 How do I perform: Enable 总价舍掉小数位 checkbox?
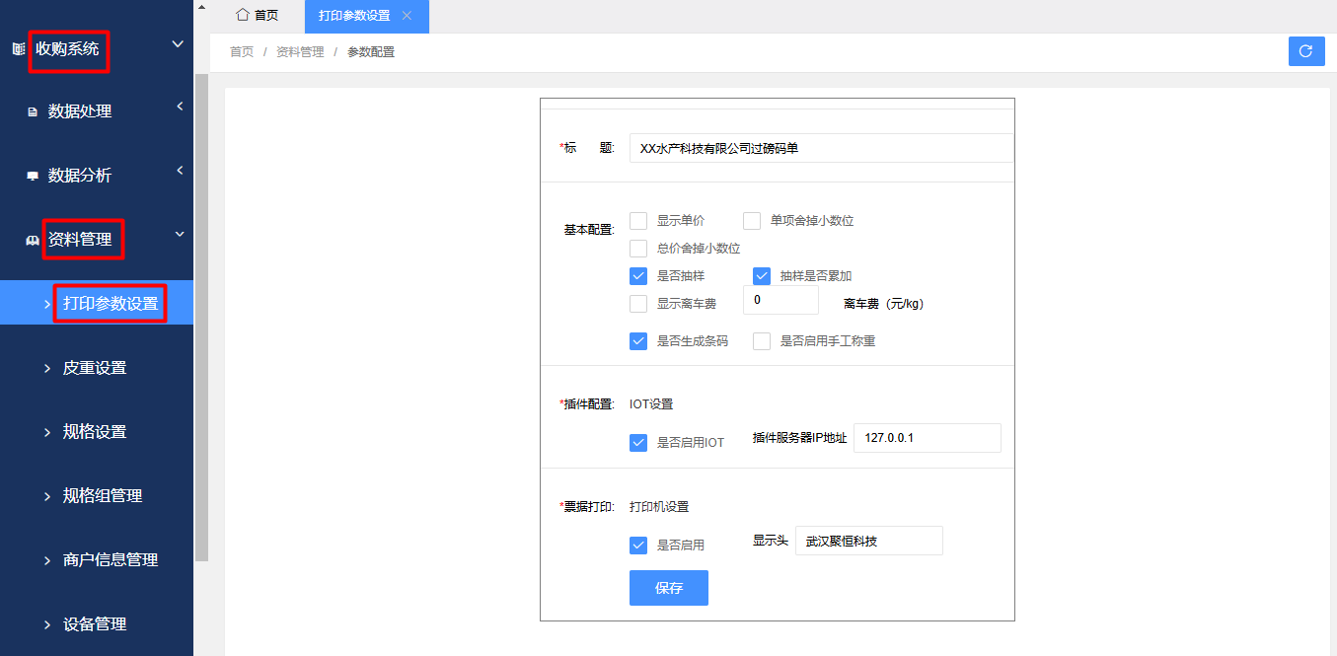638,249
